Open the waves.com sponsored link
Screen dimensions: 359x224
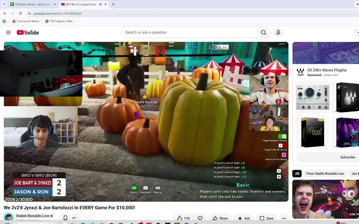click(x=331, y=75)
